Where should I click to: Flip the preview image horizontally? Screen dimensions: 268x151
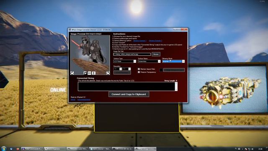89,73
